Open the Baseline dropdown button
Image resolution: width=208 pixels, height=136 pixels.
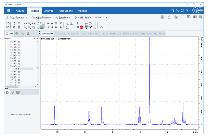[63, 17]
